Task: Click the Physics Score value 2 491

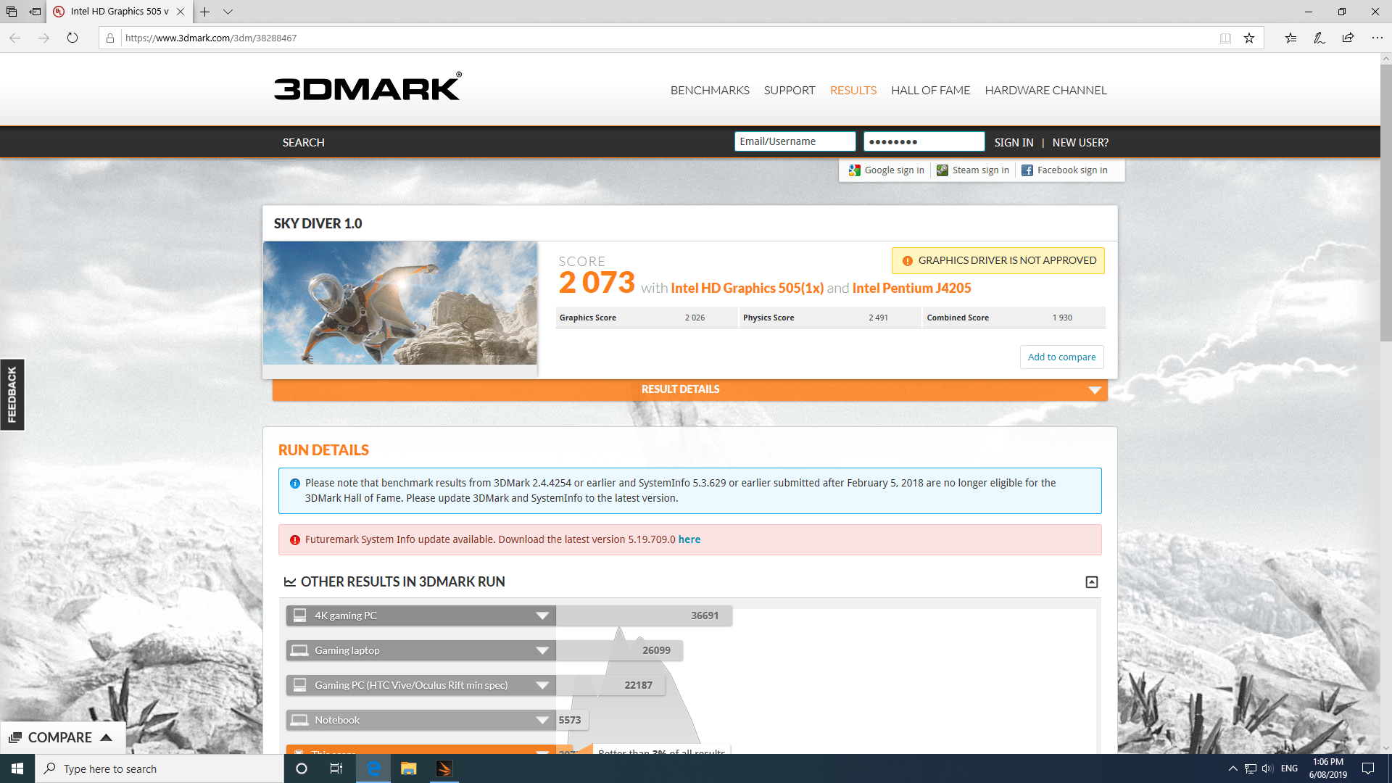Action: point(878,318)
